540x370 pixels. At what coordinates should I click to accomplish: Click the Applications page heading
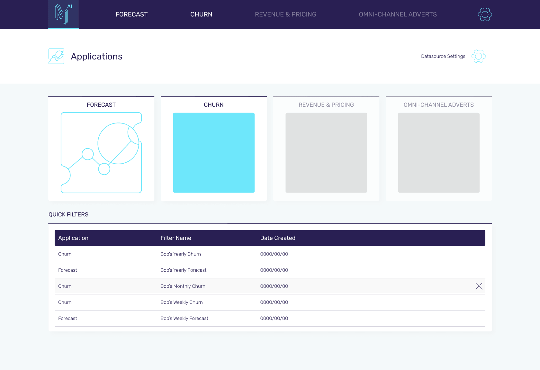click(96, 57)
